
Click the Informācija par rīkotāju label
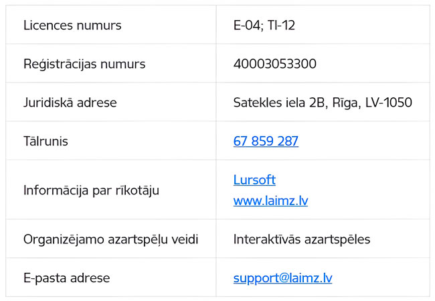tap(91, 190)
